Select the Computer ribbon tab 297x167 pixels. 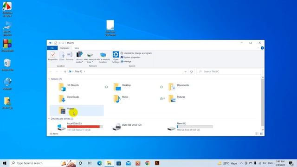coord(65,48)
